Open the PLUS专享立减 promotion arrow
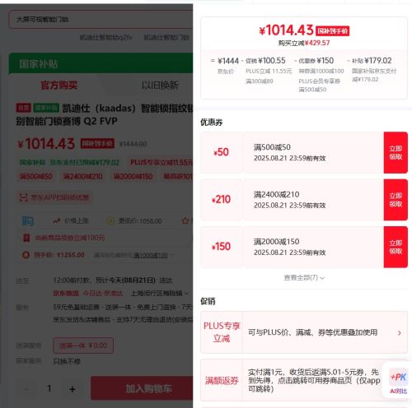Screen dimensions: 412x408 400,333
